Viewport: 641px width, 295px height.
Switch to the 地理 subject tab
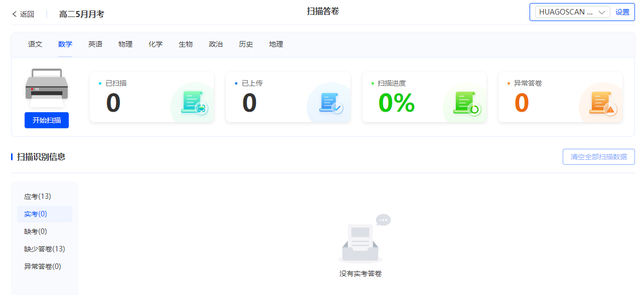click(276, 44)
